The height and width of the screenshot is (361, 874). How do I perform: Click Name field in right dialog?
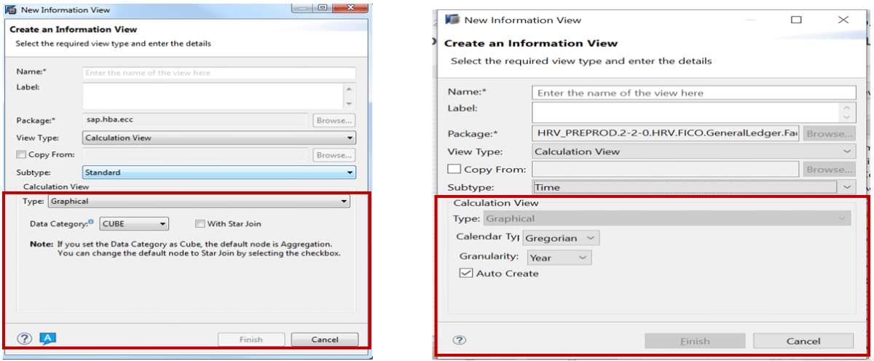click(x=695, y=93)
